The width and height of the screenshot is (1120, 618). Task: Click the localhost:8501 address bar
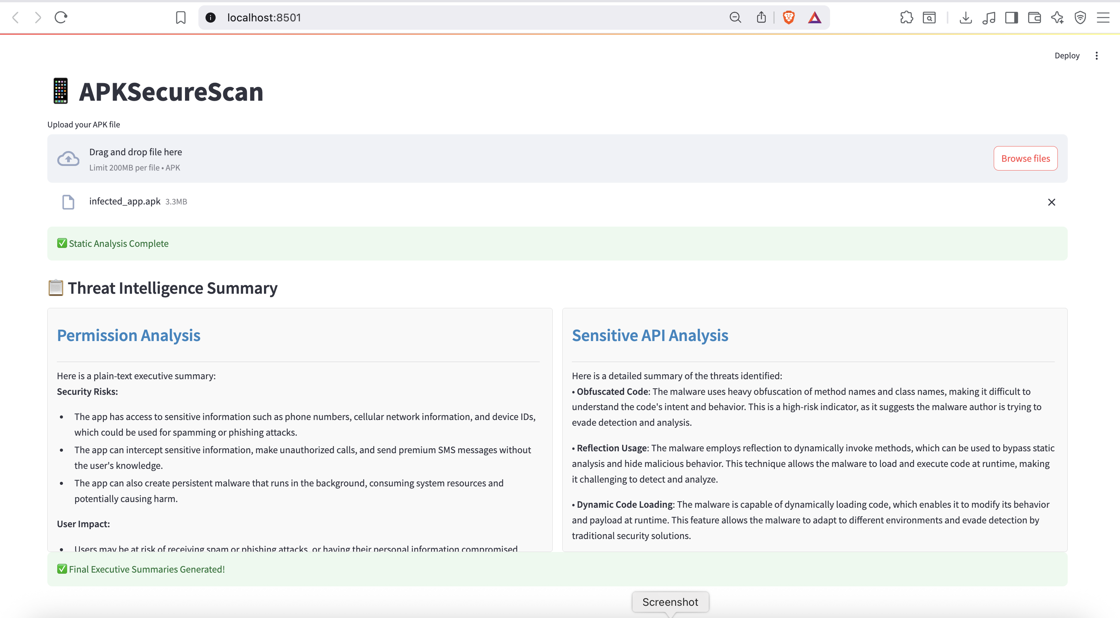pyautogui.click(x=435, y=18)
